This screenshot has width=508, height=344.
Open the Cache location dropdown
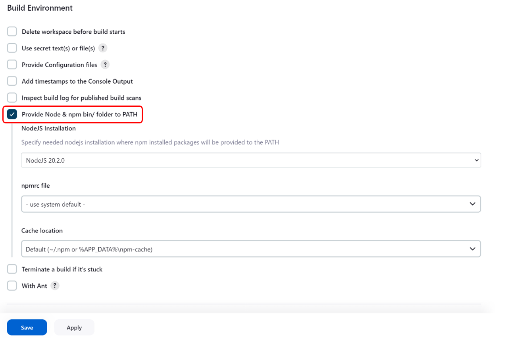coord(251,249)
